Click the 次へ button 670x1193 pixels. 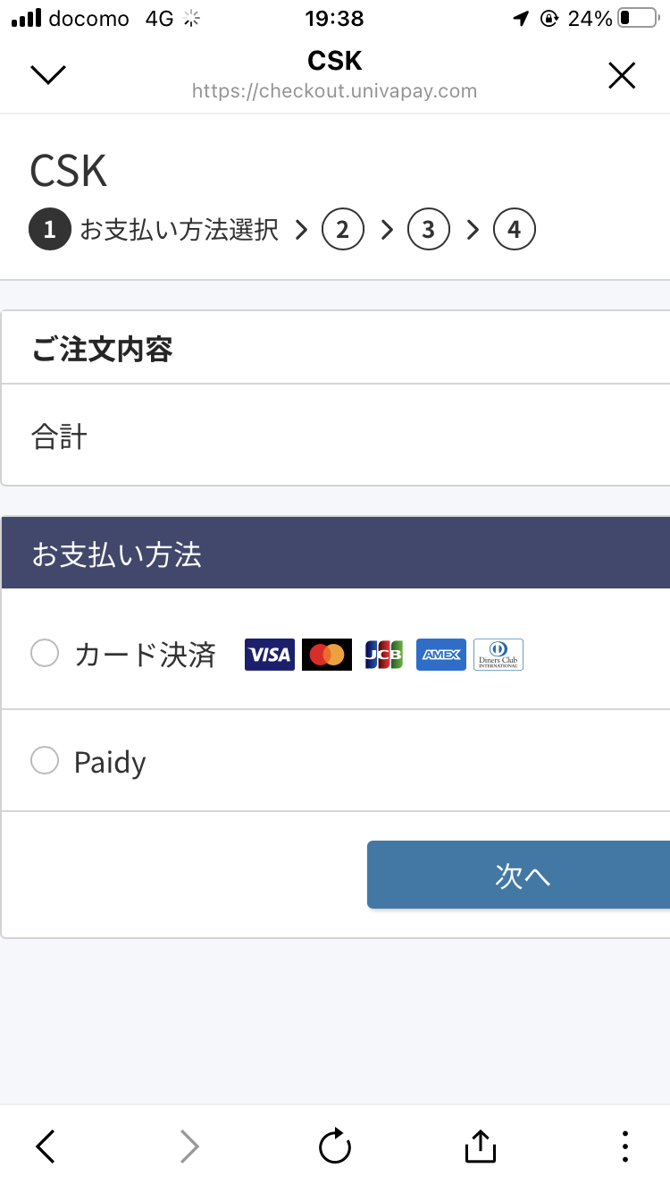pyautogui.click(x=518, y=875)
